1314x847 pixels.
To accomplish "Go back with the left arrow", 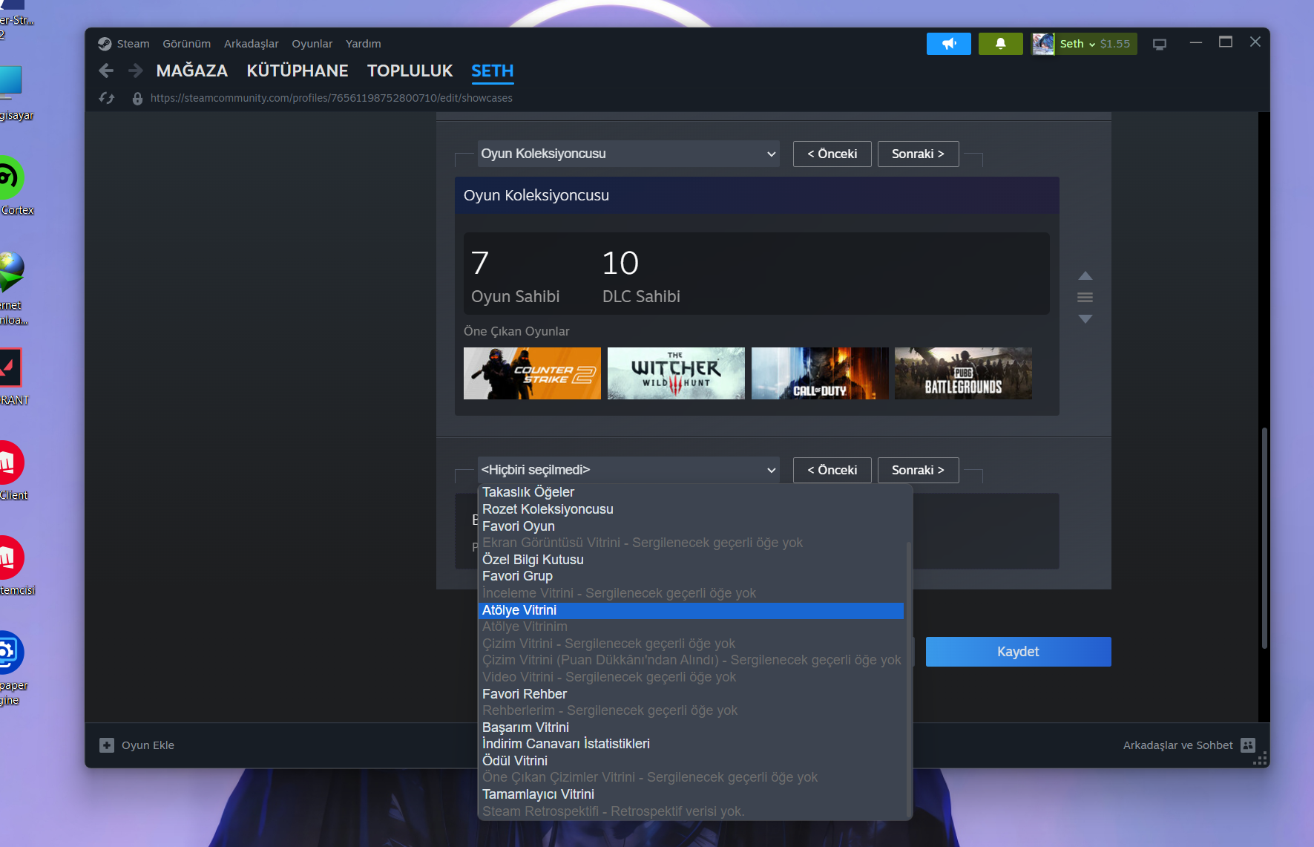I will pyautogui.click(x=106, y=71).
